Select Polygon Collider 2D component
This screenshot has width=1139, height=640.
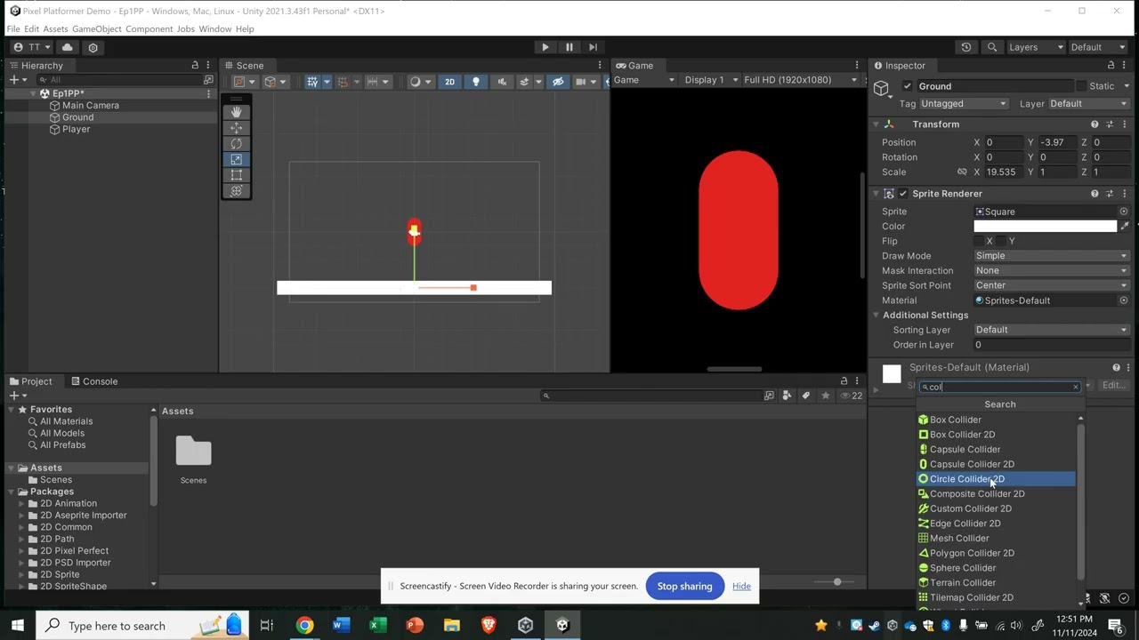click(996, 553)
